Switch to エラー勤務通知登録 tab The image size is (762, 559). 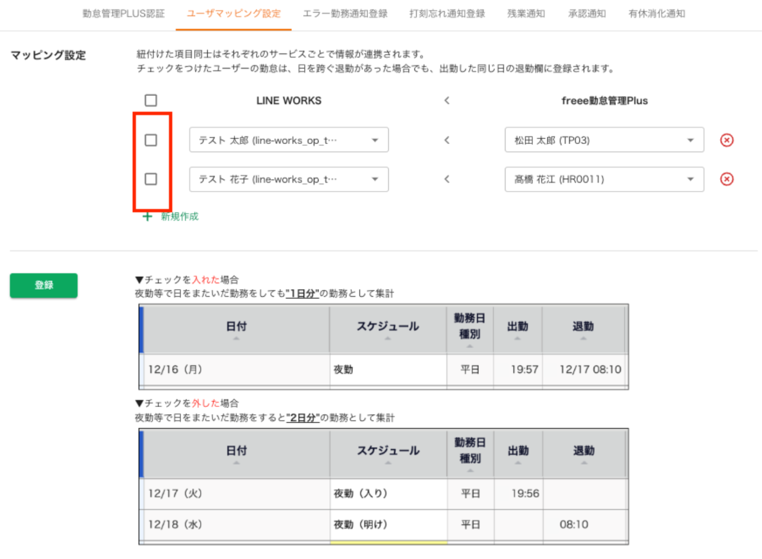[x=345, y=13]
